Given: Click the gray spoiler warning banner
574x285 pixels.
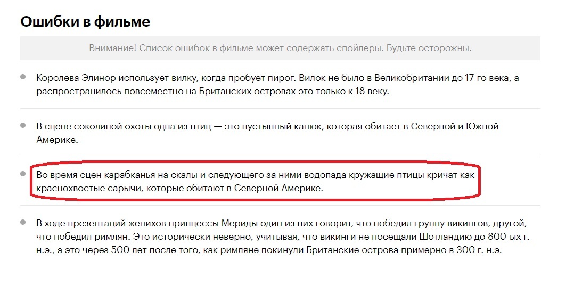Looking at the screenshot, I should (280, 48).
